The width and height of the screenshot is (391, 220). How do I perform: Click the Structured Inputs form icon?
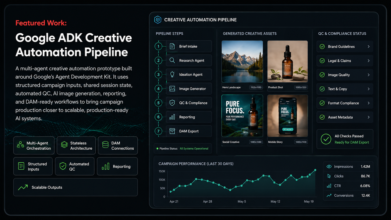(x=21, y=166)
